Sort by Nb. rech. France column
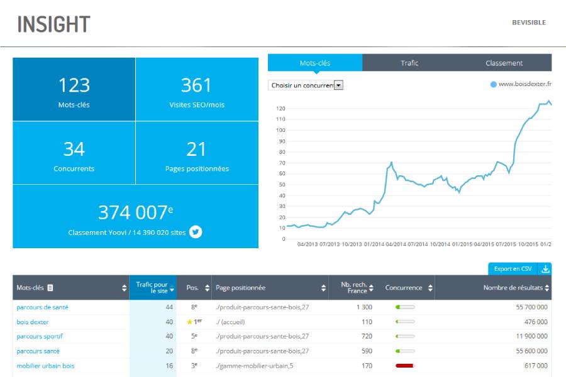The height and width of the screenshot is (377, 566). pos(372,288)
